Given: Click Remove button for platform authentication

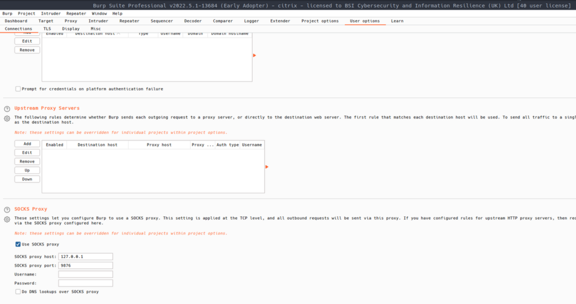Looking at the screenshot, I should (27, 50).
